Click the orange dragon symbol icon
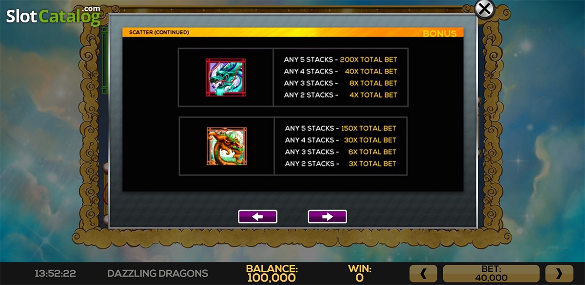585x285 pixels. 227,146
